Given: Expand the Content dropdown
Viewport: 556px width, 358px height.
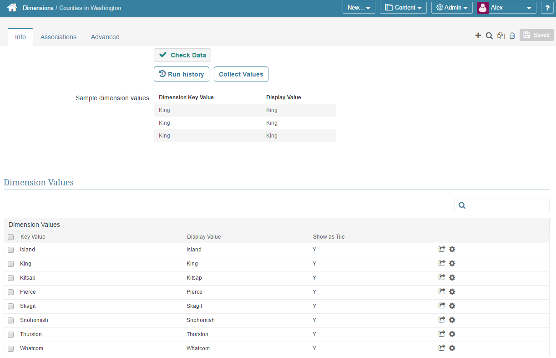Looking at the screenshot, I should point(403,7).
